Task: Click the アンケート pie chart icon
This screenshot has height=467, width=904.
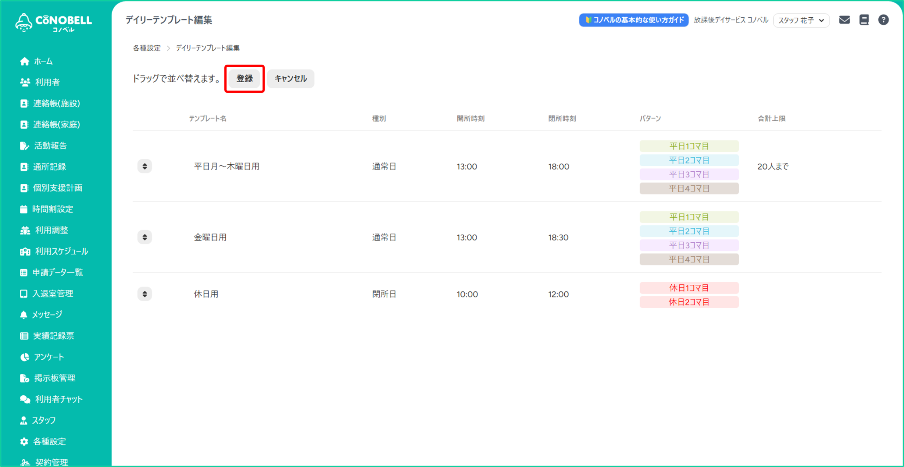Action: (24, 357)
